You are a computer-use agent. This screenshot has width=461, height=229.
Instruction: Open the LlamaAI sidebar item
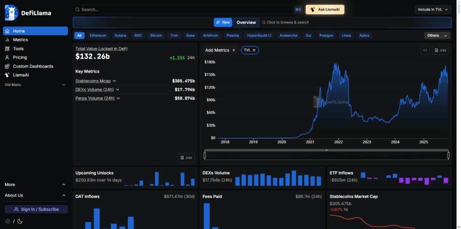(x=21, y=75)
